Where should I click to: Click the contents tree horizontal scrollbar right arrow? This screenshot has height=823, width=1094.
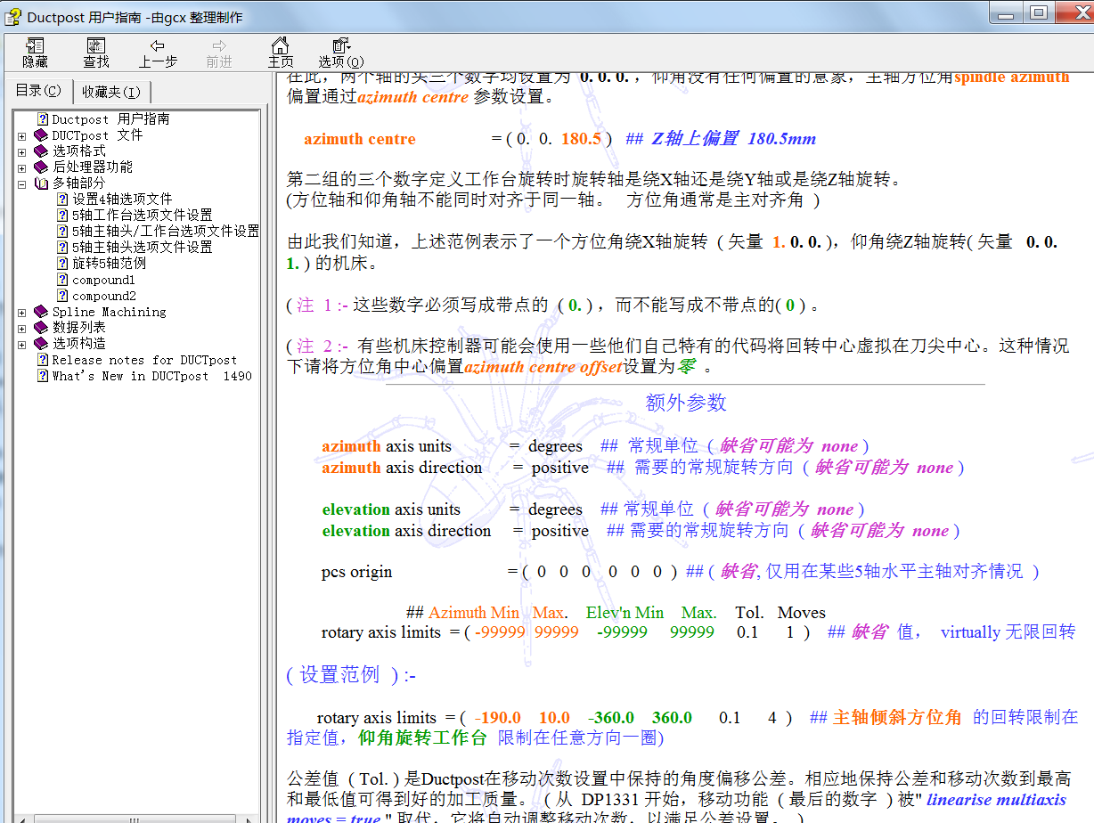(251, 819)
